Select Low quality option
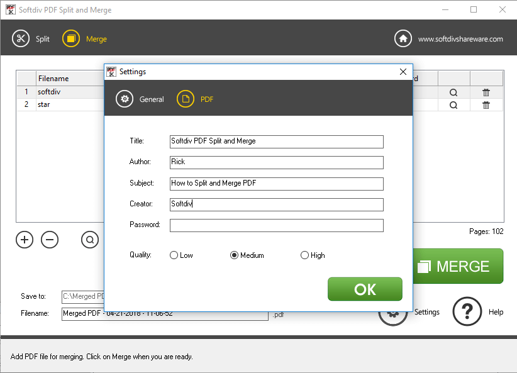 (x=174, y=255)
